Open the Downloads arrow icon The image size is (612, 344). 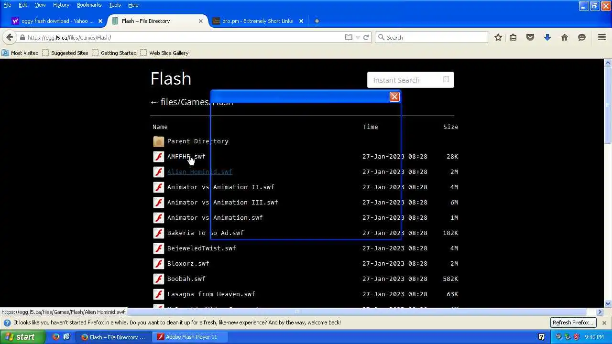pyautogui.click(x=547, y=37)
